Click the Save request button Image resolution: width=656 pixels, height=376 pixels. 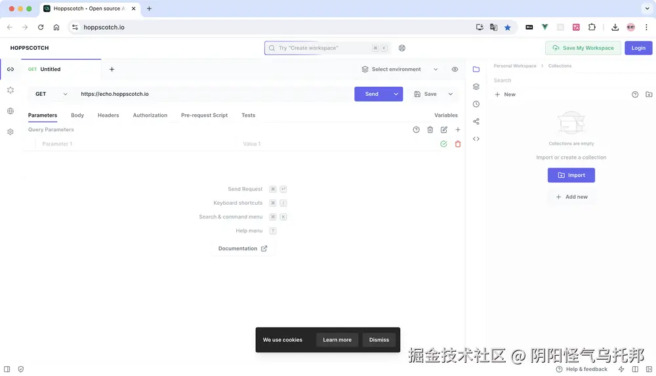click(426, 94)
